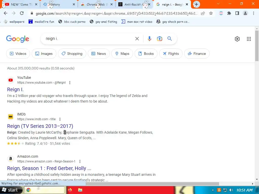Screen dimensions: 259x194
Task: Open the Google apps grid
Action: [x=249, y=39]
